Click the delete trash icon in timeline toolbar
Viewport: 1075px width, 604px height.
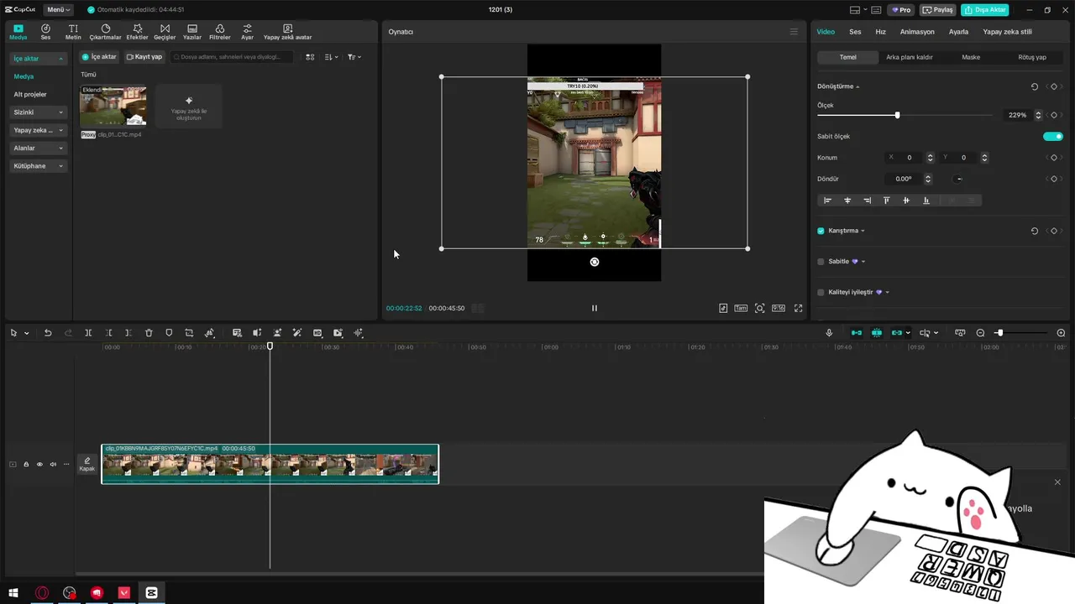point(149,333)
